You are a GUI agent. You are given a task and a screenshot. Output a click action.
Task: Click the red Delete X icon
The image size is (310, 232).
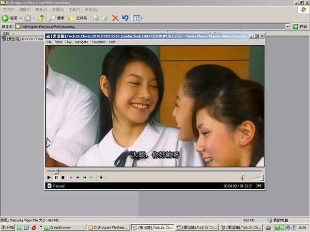115,18
